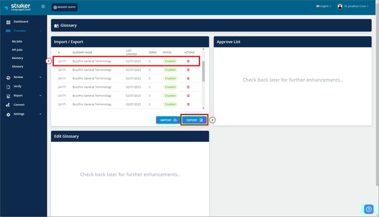379x217 pixels.
Task: Open the Hi, Jonathan Cross user menu
Action: coord(356,6)
